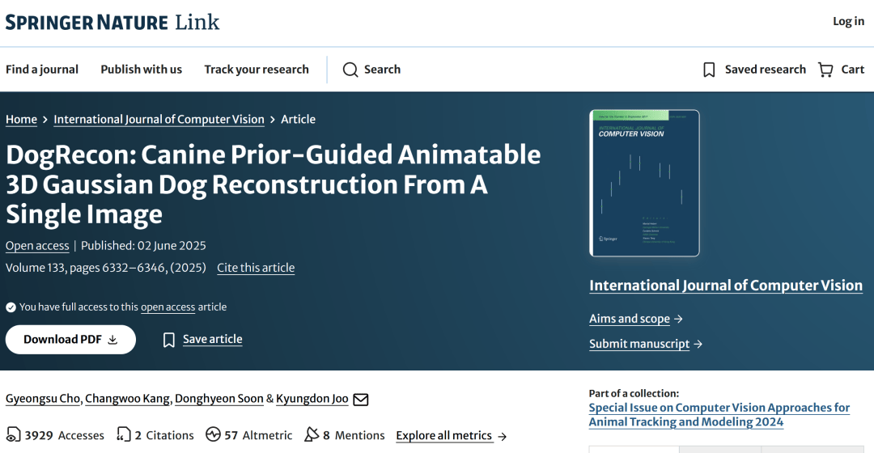Open the Cart icon
Viewport: 874px width, 453px height.
click(825, 70)
